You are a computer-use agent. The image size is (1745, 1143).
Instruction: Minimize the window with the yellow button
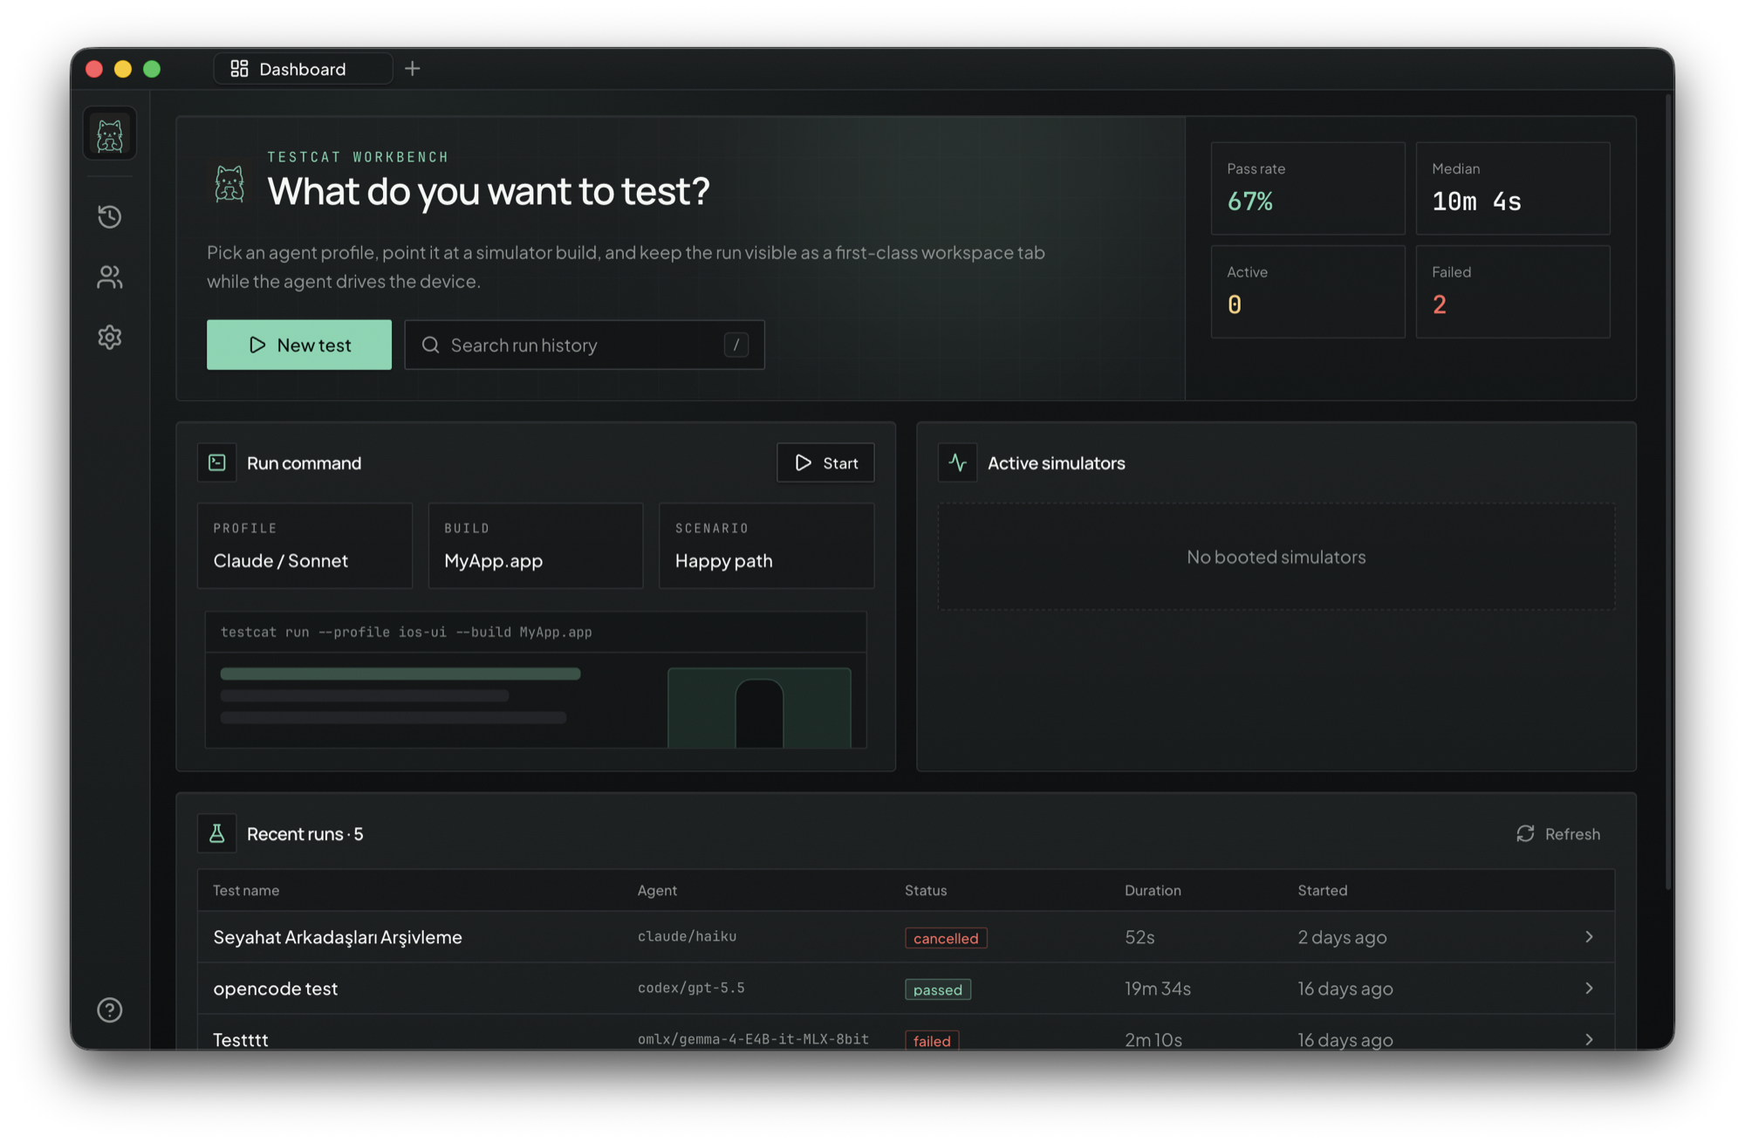tap(123, 69)
